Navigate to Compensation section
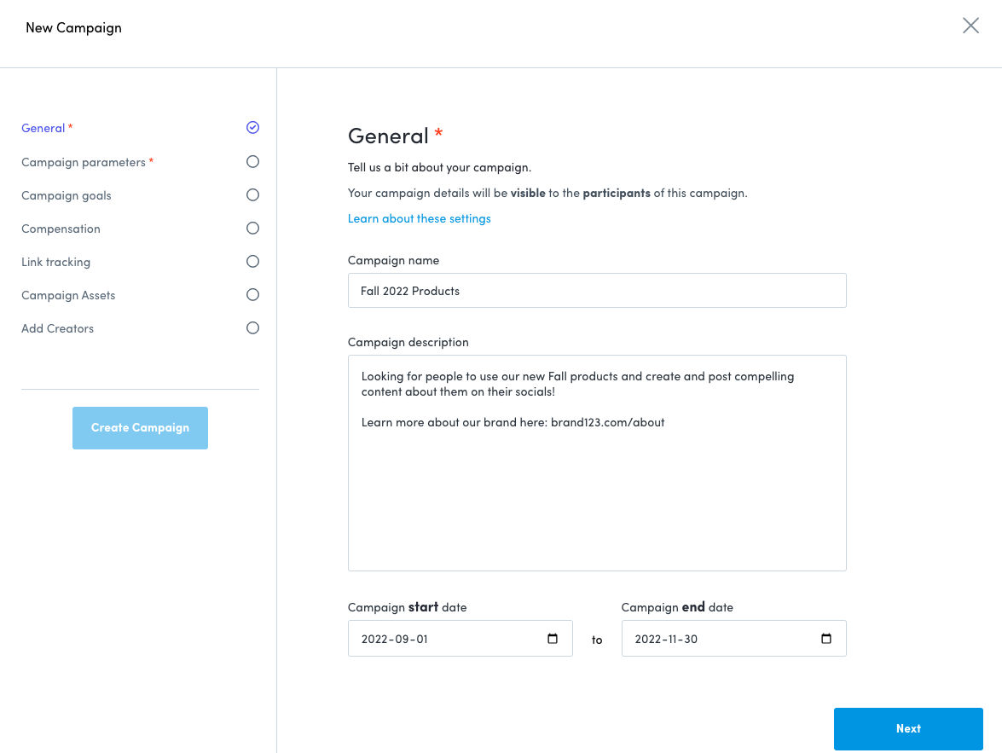The height and width of the screenshot is (753, 1002). click(61, 229)
